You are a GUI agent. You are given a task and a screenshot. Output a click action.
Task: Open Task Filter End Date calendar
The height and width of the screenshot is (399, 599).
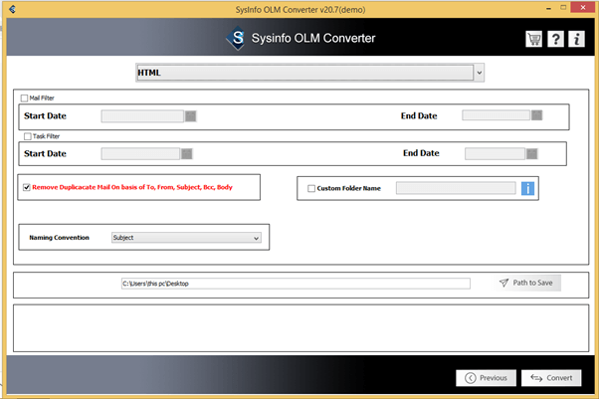click(x=532, y=153)
